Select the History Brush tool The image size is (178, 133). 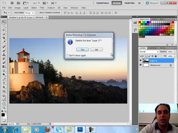coord(4,58)
